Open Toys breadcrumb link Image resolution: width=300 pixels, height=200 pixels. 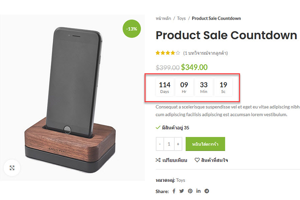pyautogui.click(x=181, y=18)
